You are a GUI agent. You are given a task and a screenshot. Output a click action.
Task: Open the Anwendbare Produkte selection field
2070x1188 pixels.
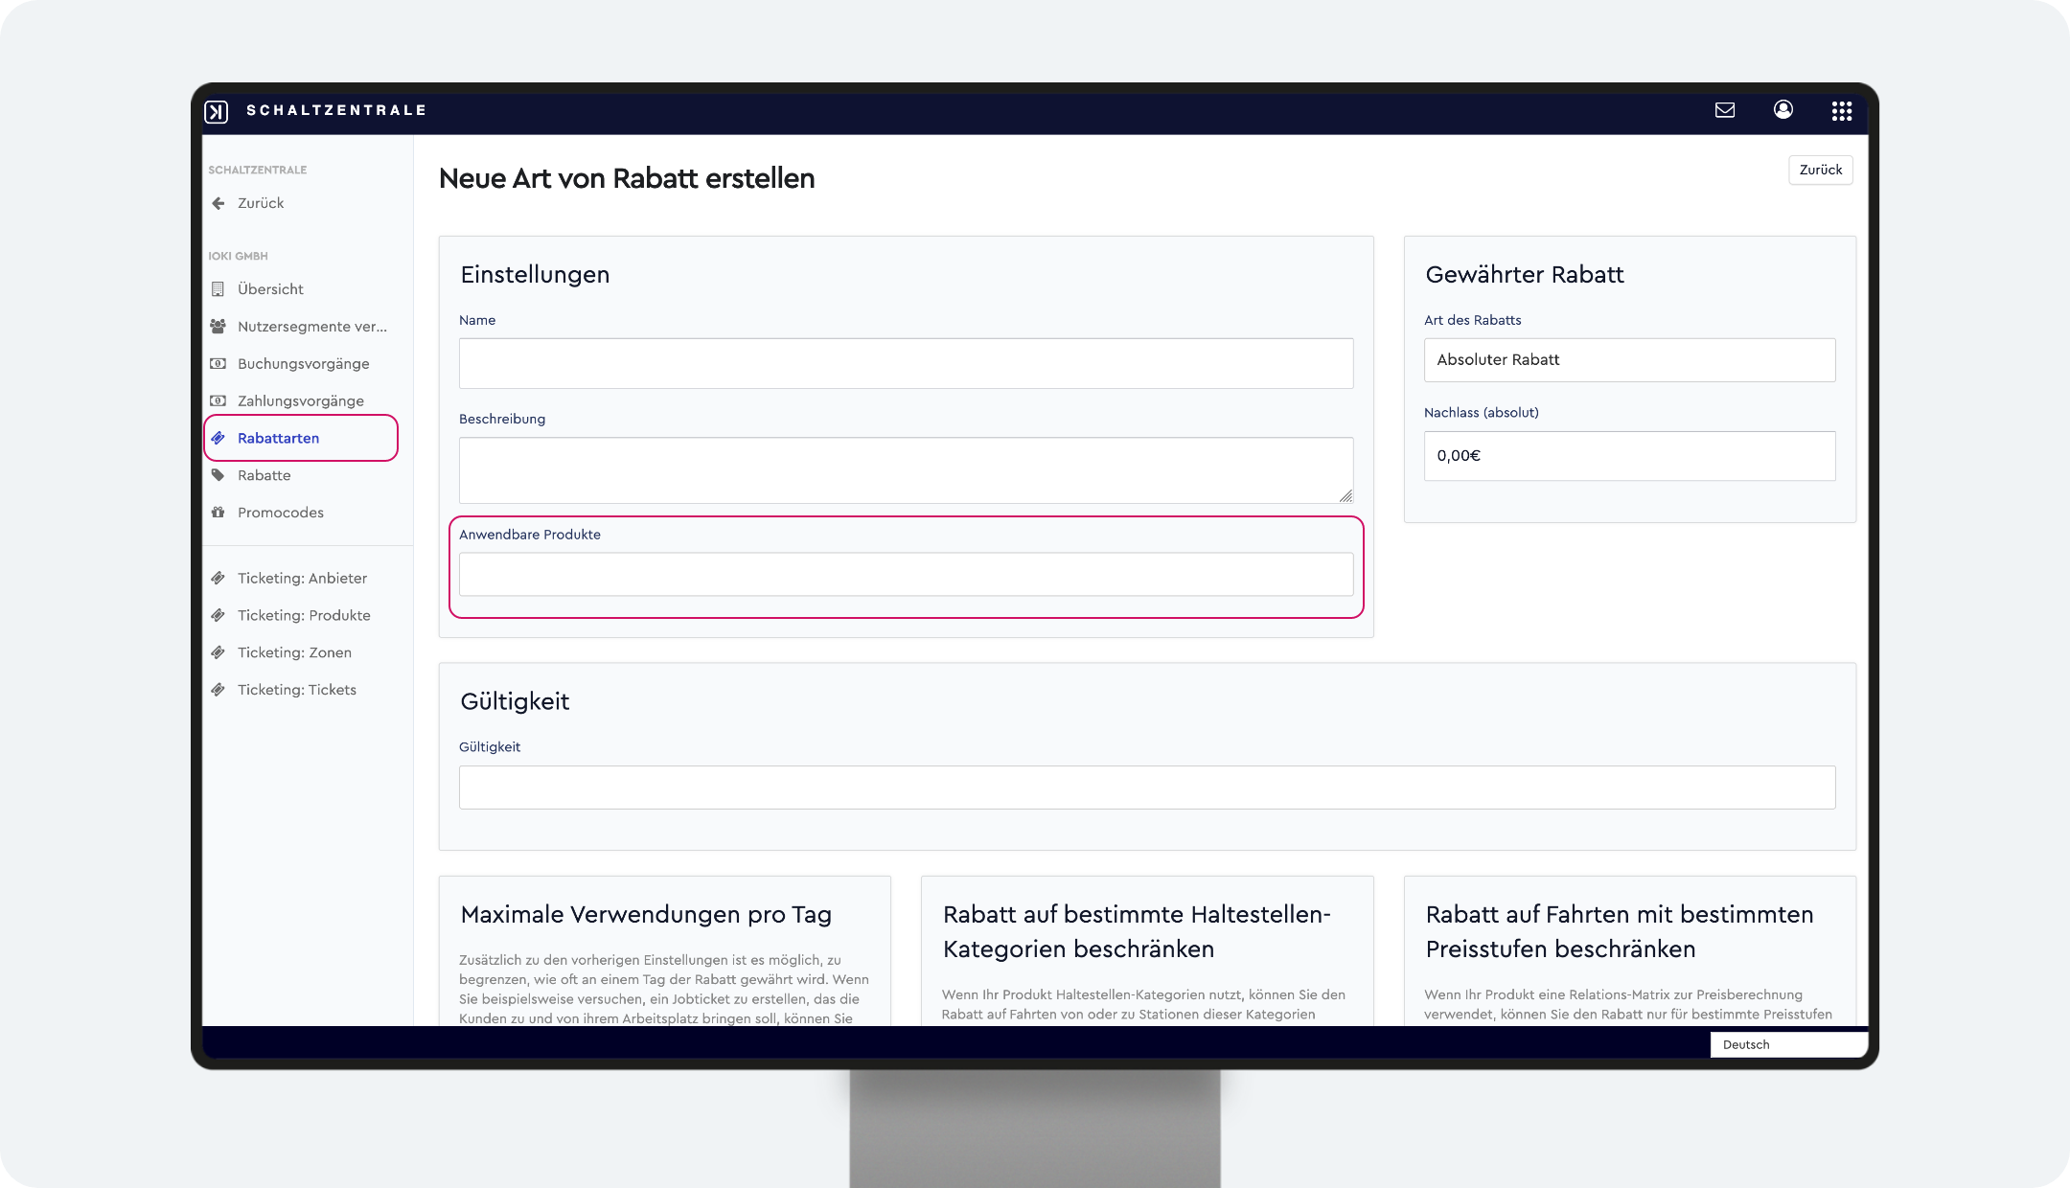(x=906, y=575)
